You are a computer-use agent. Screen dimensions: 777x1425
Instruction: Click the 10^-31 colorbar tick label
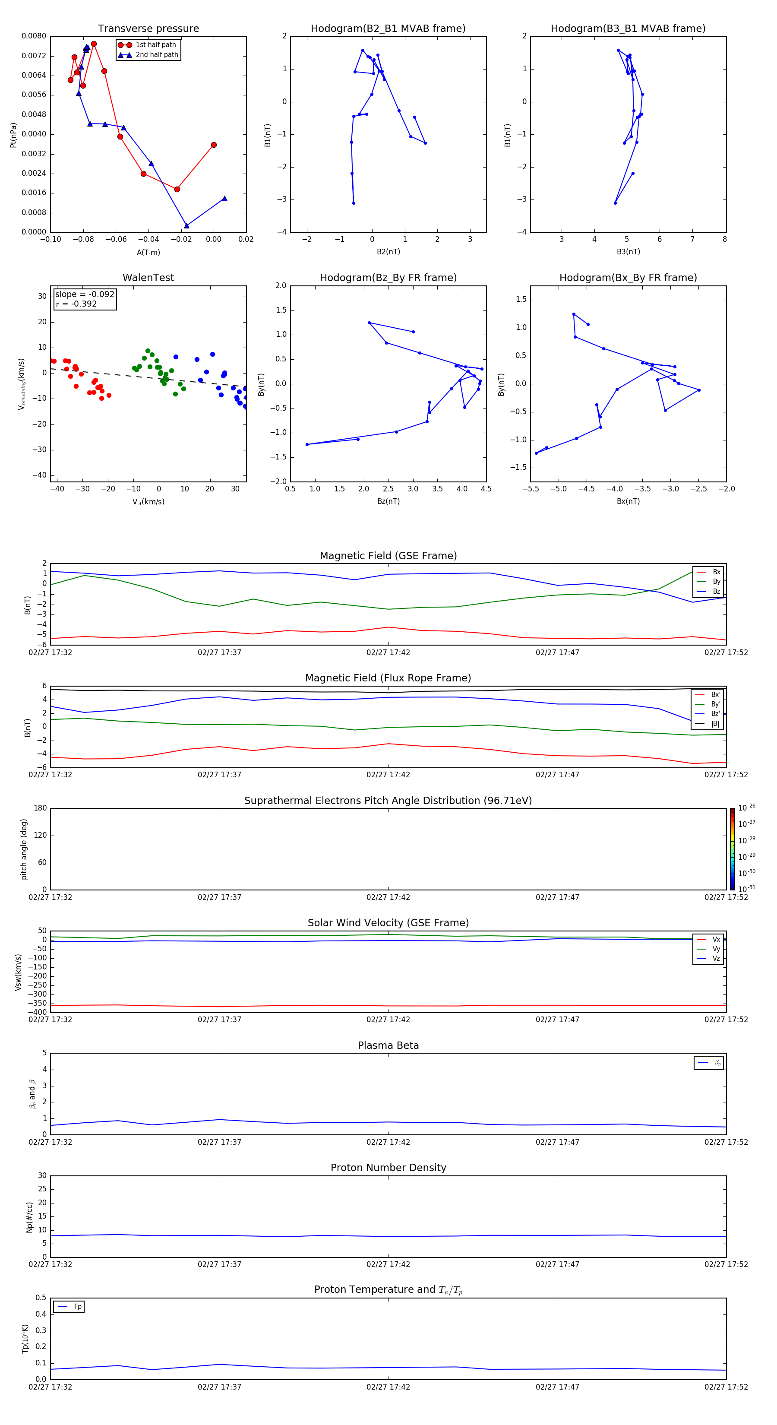(747, 889)
